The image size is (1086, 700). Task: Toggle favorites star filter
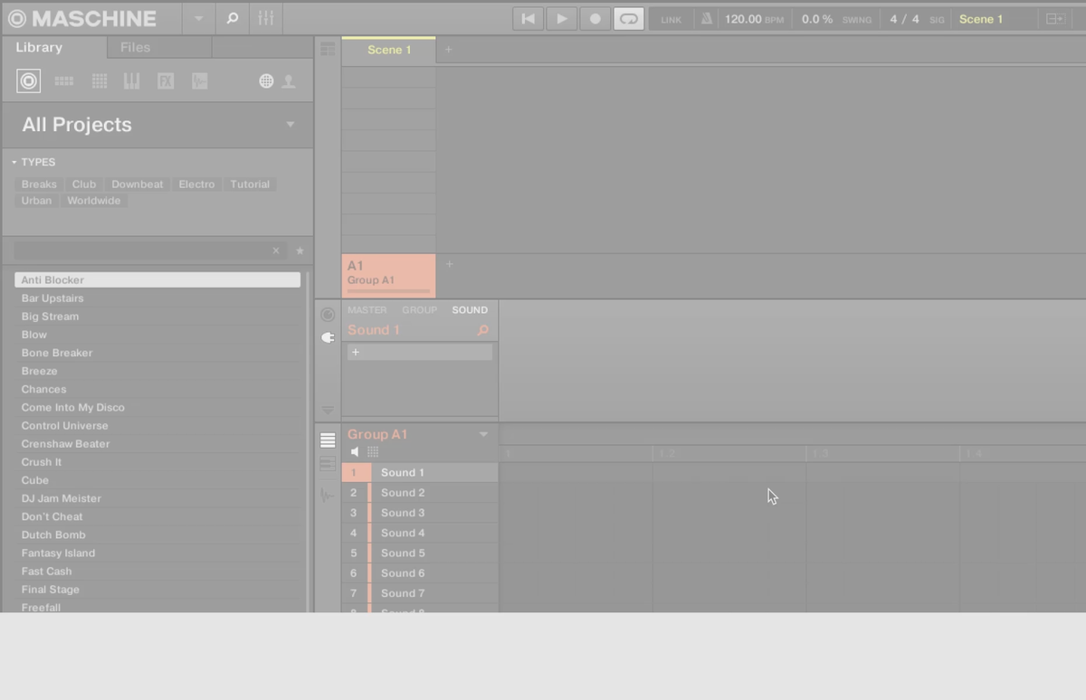tap(300, 251)
